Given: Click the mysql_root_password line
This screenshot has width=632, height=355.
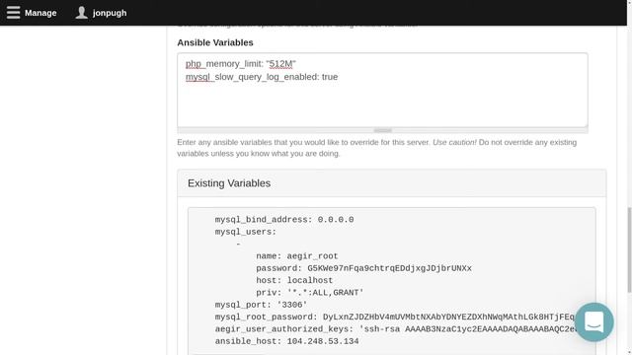Looking at the screenshot, I should coord(395,318).
